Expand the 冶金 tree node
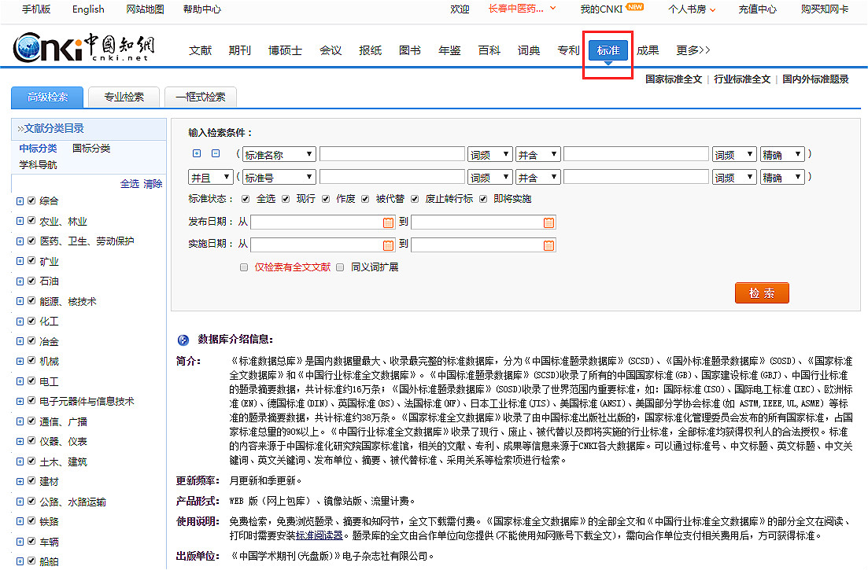 pos(20,341)
